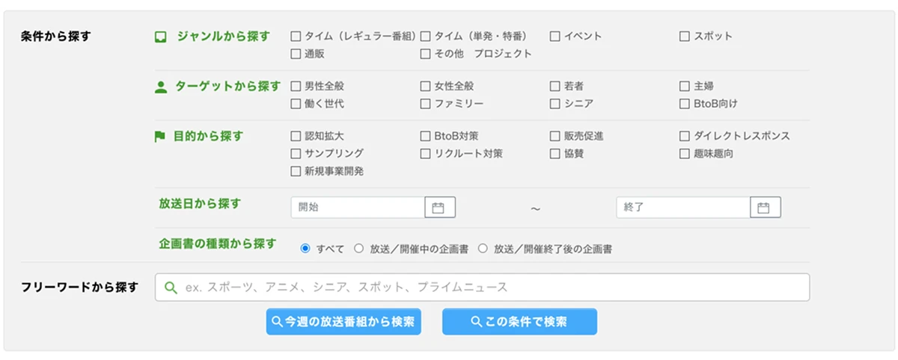The width and height of the screenshot is (898, 360).
Task: Tick the ダイレクトレスポンス checkbox
Action: pyautogui.click(x=685, y=136)
